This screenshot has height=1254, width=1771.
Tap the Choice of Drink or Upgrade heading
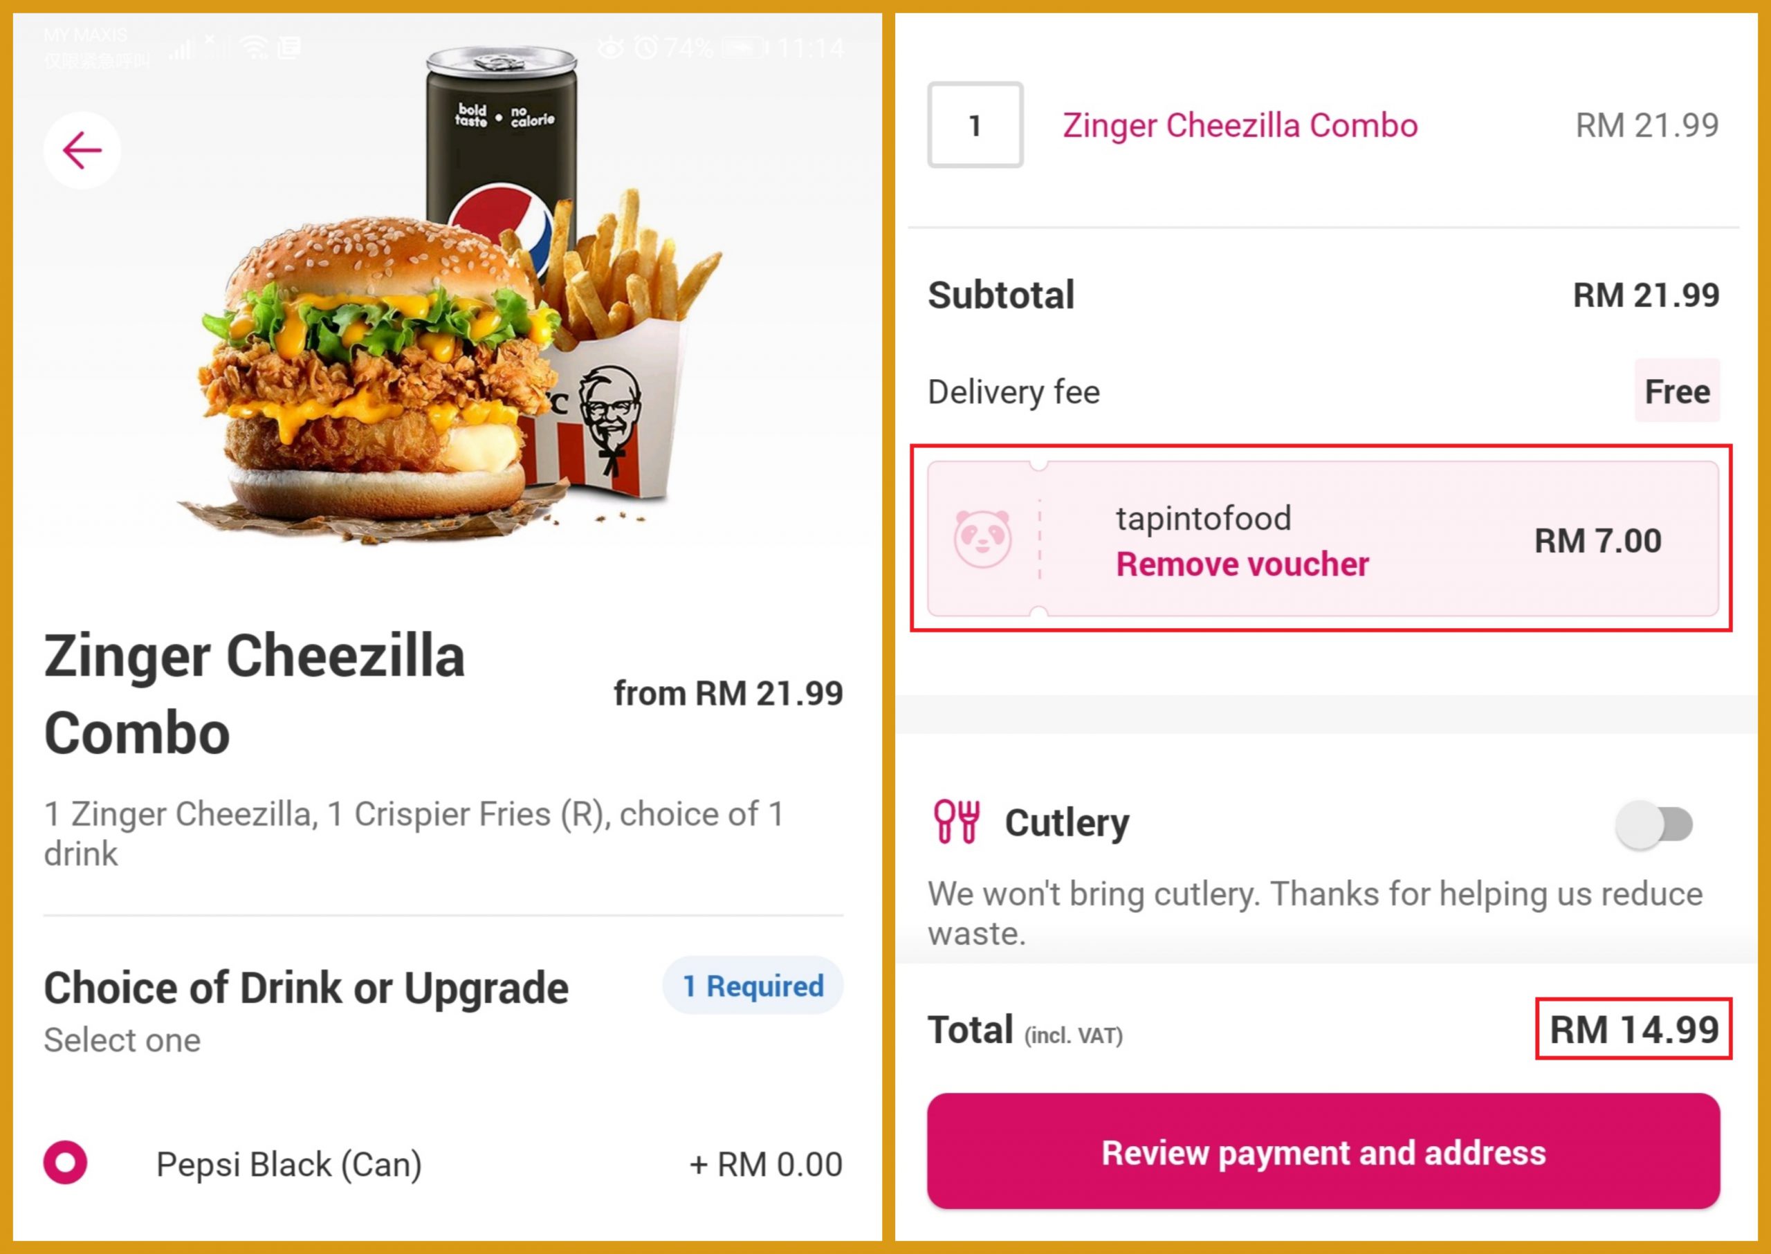pos(306,988)
